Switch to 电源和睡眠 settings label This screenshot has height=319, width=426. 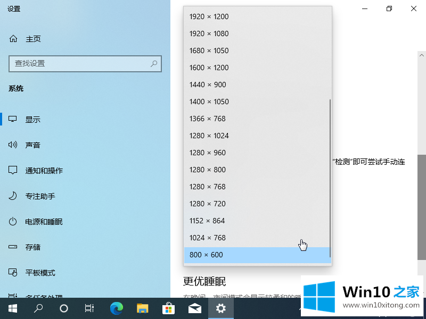[44, 222]
